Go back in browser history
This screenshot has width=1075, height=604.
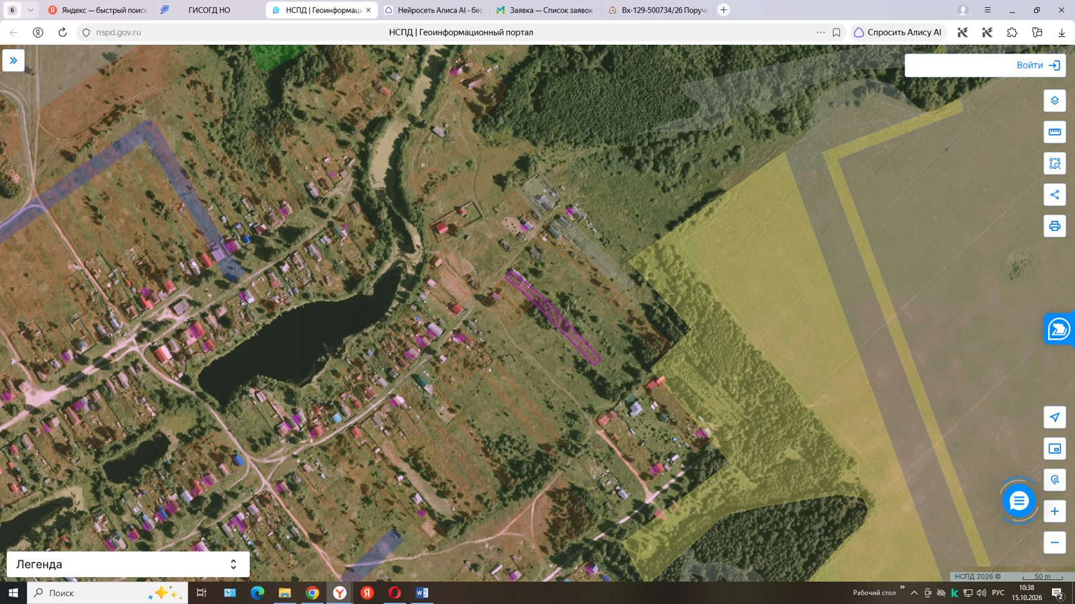13,32
